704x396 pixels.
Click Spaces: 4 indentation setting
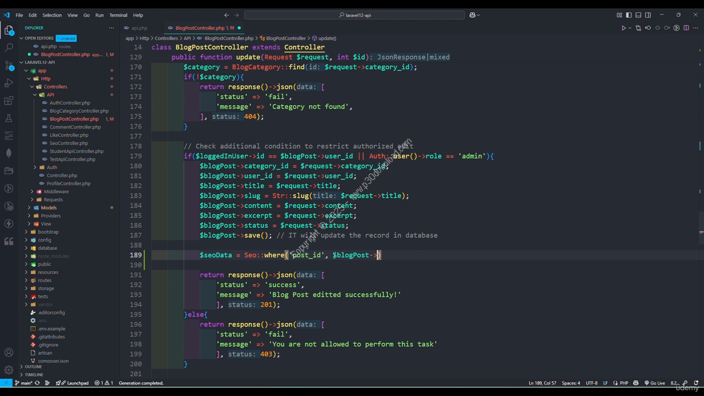tap(571, 383)
